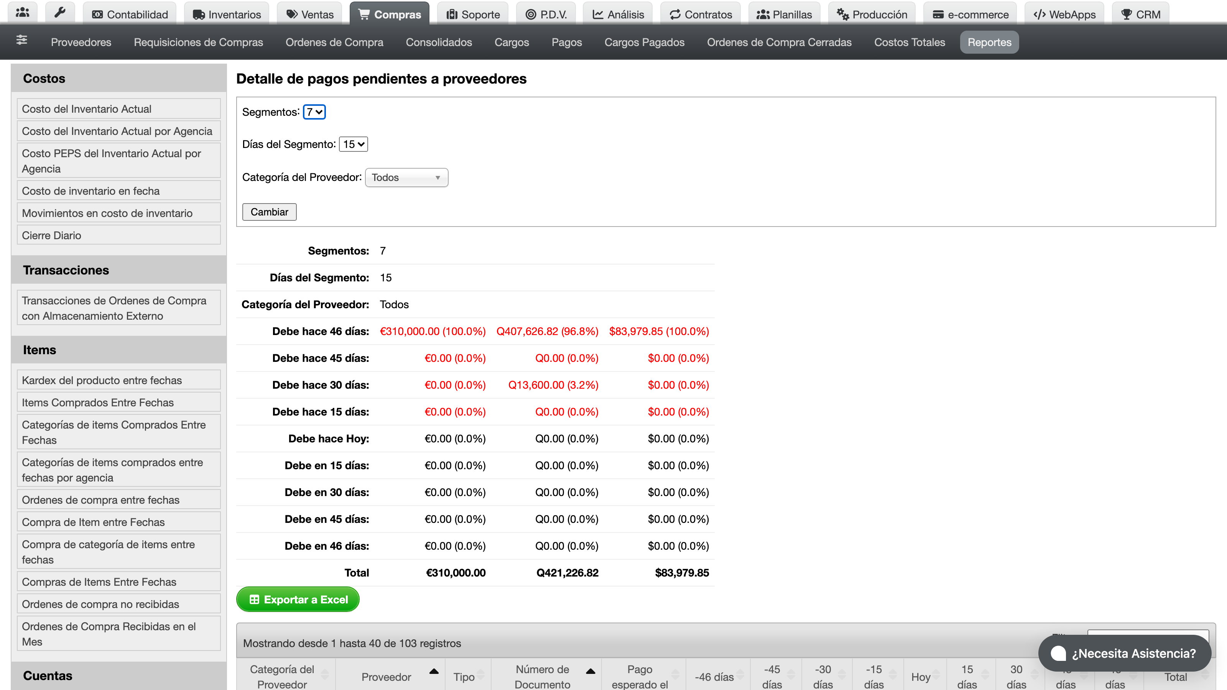
Task: Sort by Proveedor column arrow
Action: pyautogui.click(x=433, y=672)
